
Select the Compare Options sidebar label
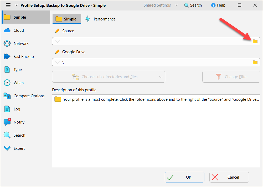click(x=29, y=96)
